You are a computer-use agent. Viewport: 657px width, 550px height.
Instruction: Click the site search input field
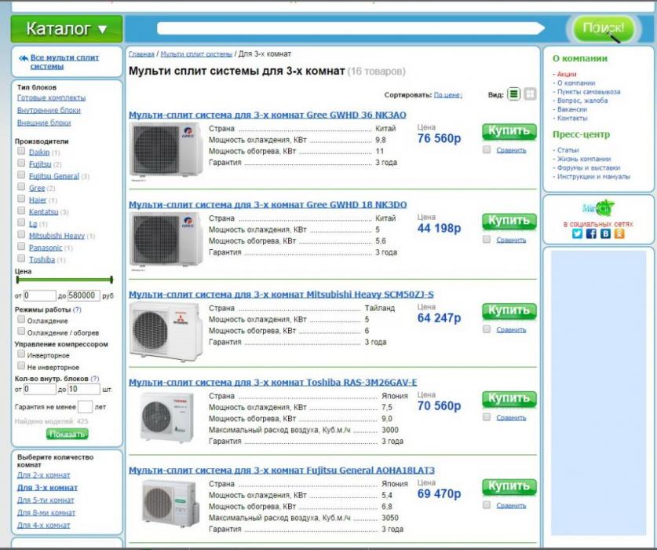click(350, 28)
